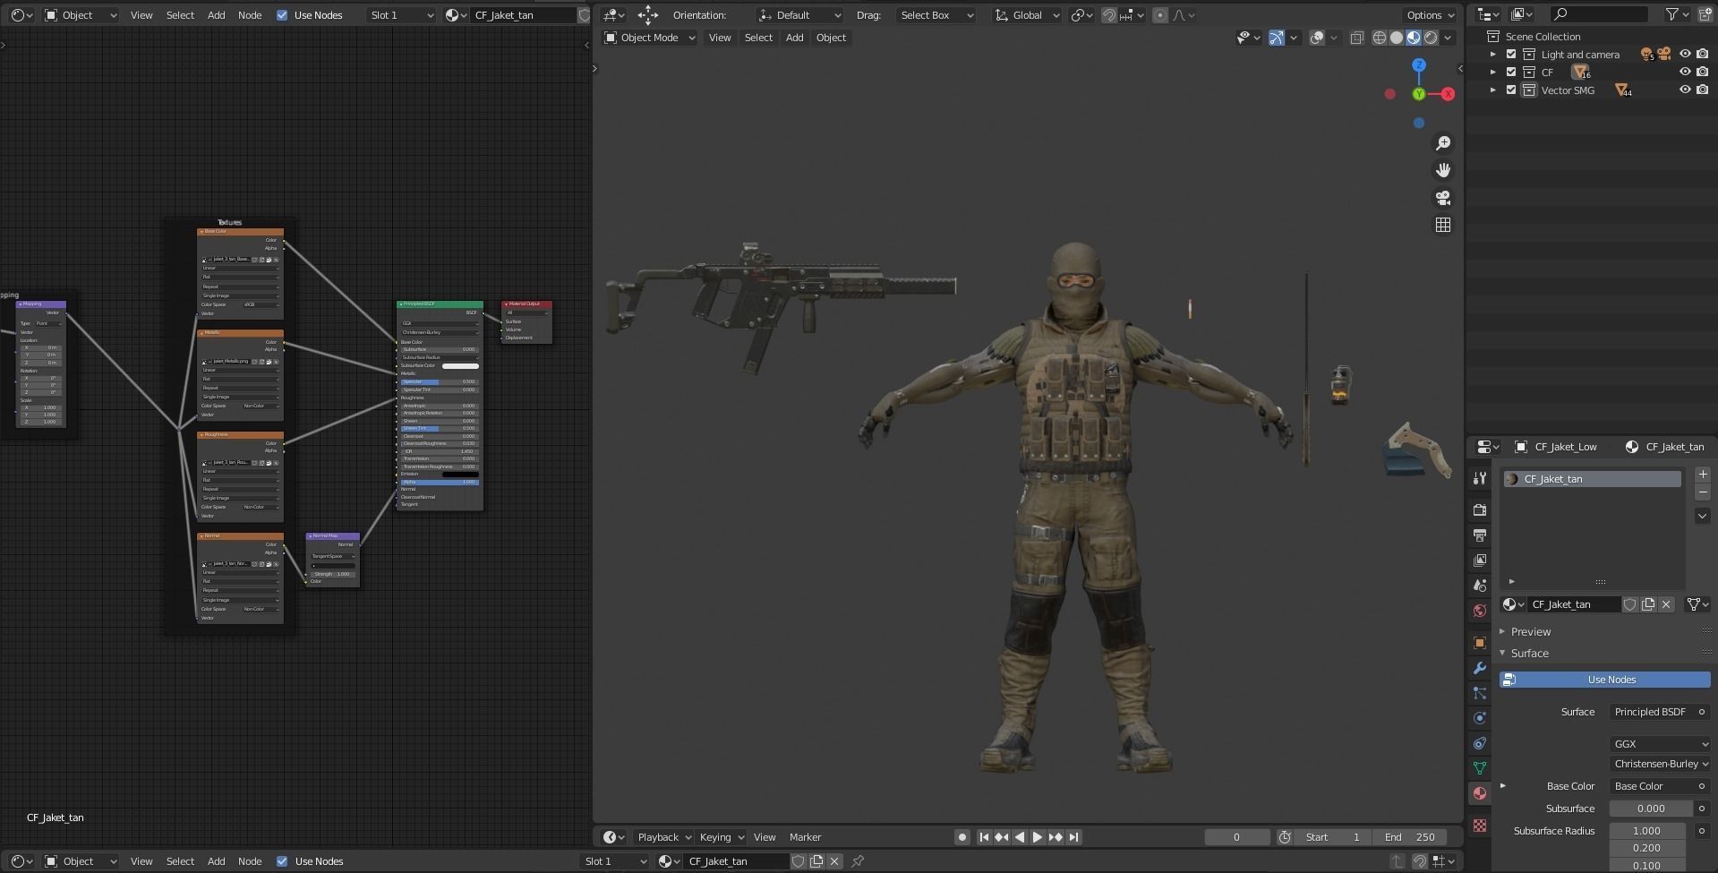Click the viewport zoom magnifier icon
Image resolution: width=1718 pixels, height=873 pixels.
pos(1443,143)
